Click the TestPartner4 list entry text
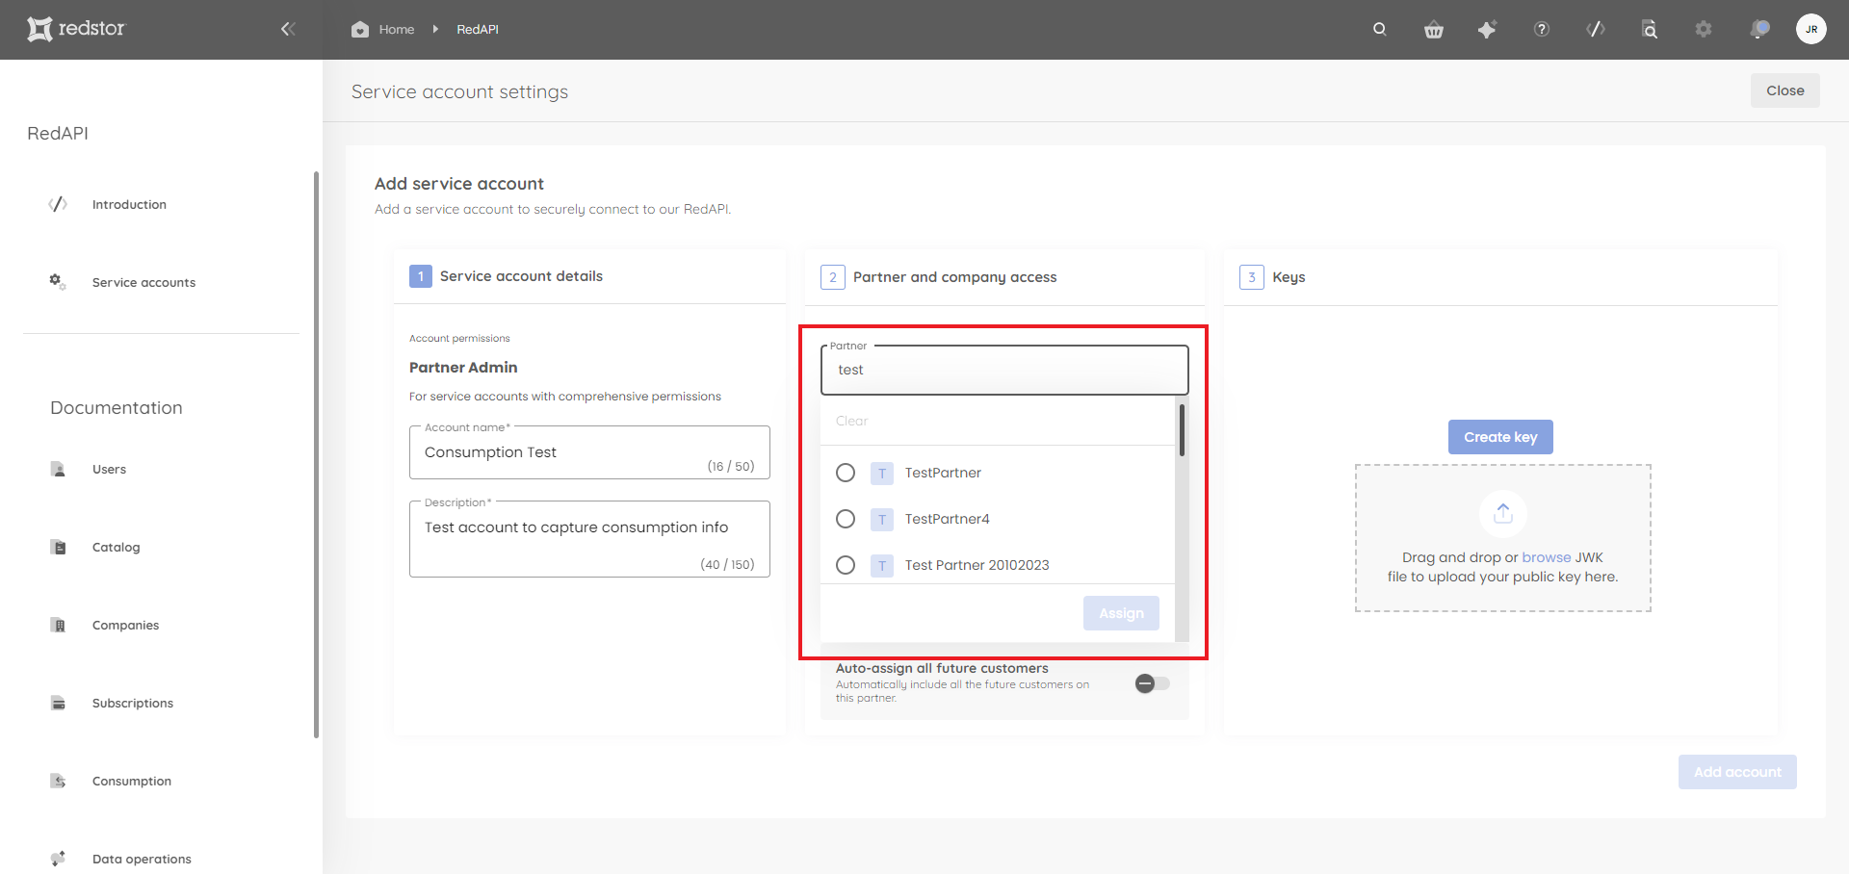 pyautogui.click(x=947, y=519)
